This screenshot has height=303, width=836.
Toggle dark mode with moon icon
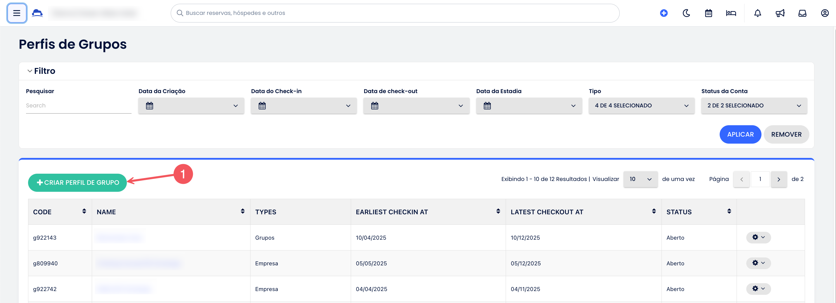(686, 13)
